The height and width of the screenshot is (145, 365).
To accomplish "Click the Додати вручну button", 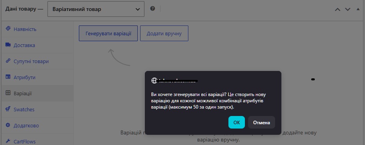I will [164, 33].
